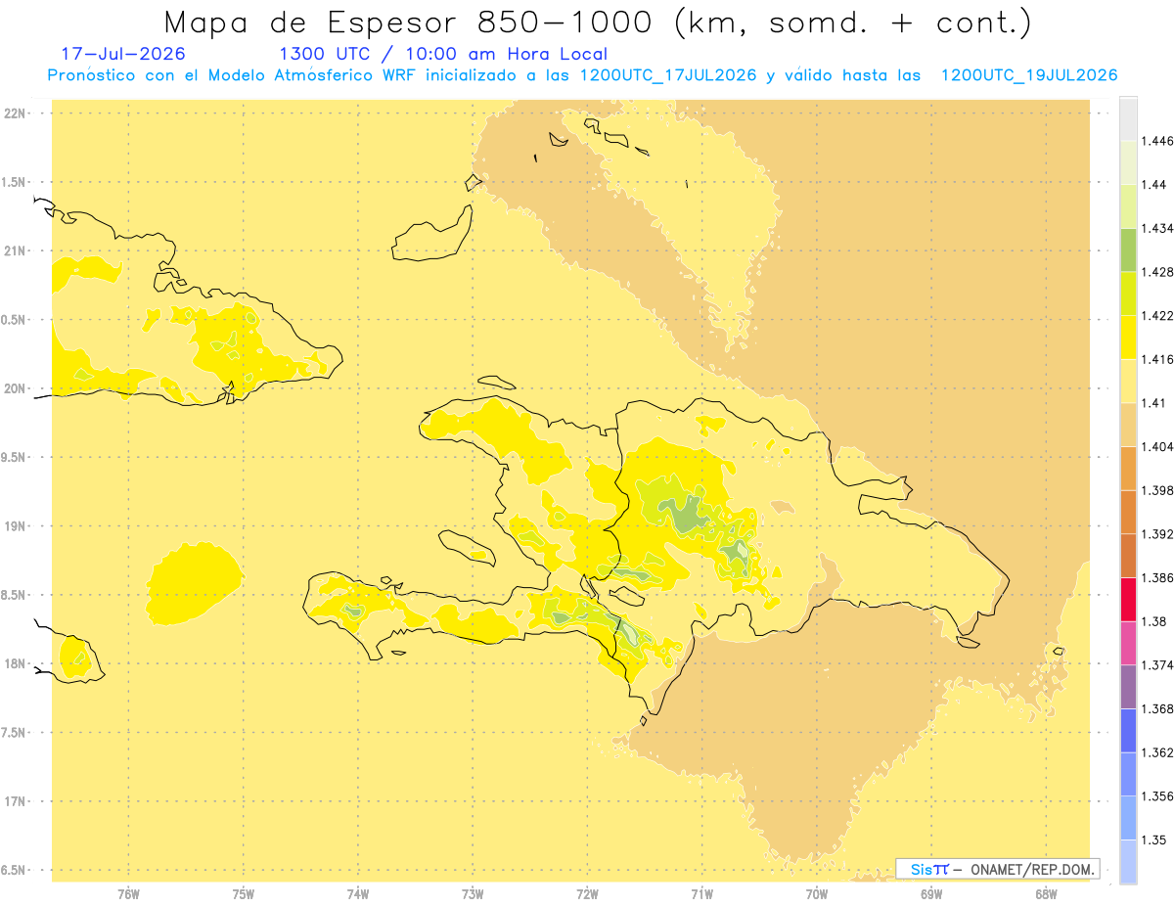
Task: Click the colorbar label '1.386'
Action: [x=1159, y=577]
